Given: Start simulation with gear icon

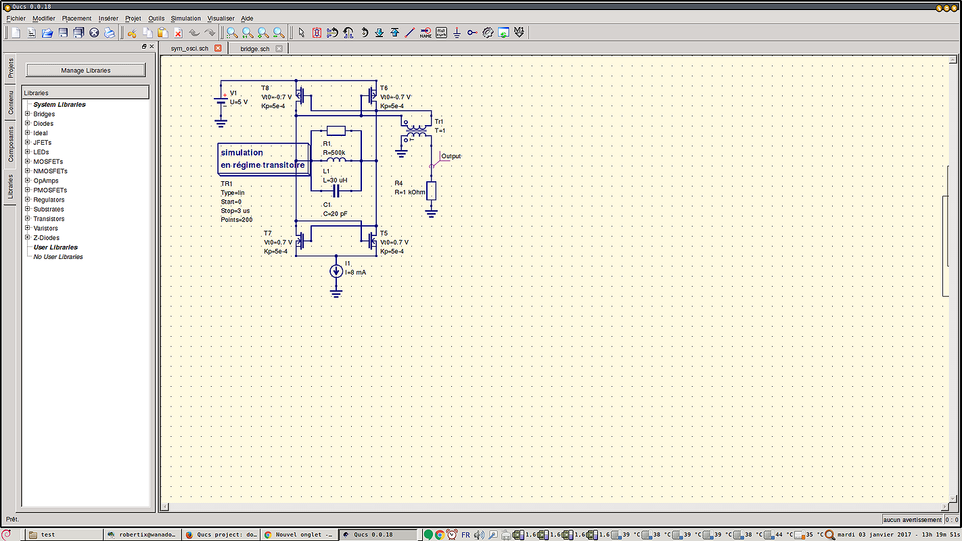Looking at the screenshot, I should click(x=488, y=32).
